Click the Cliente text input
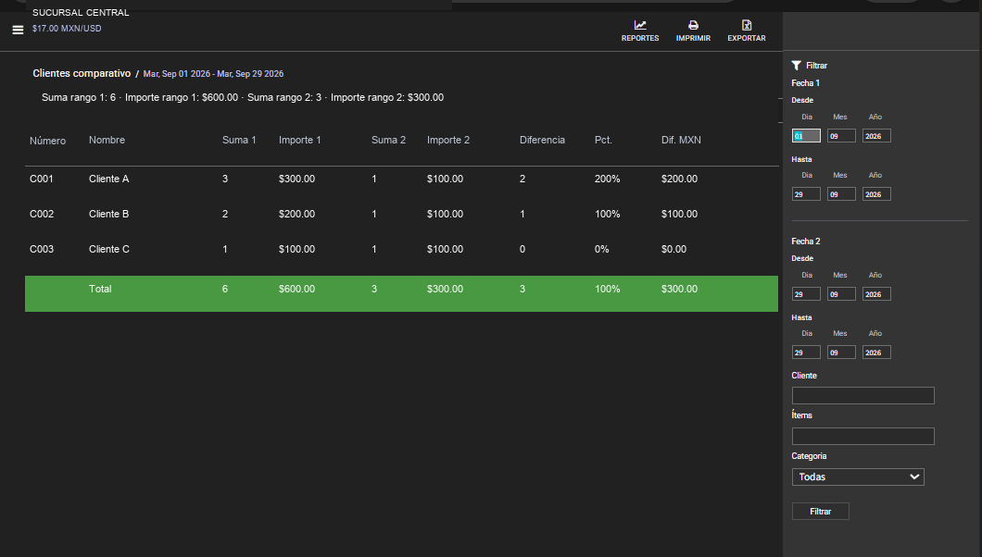This screenshot has width=982, height=557. click(863, 396)
